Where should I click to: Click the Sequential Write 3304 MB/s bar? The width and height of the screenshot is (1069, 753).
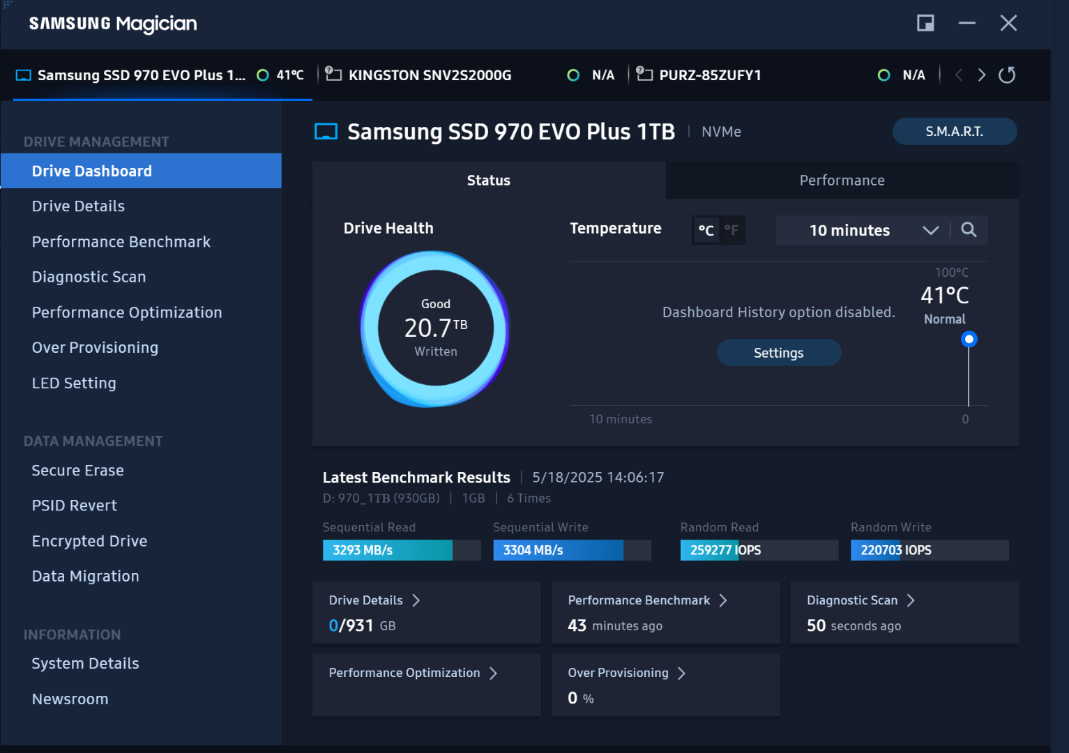(x=573, y=550)
